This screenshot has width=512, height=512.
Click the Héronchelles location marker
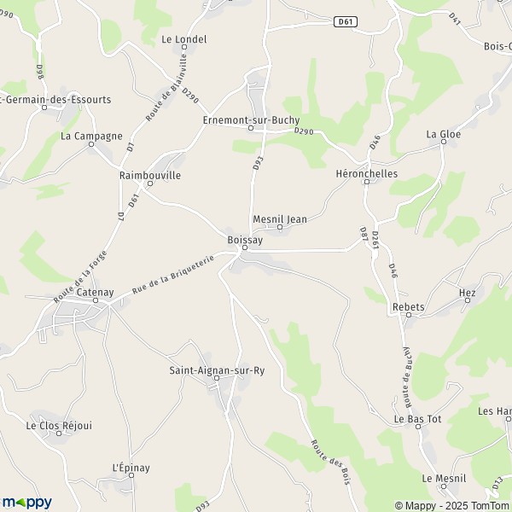[367, 182]
